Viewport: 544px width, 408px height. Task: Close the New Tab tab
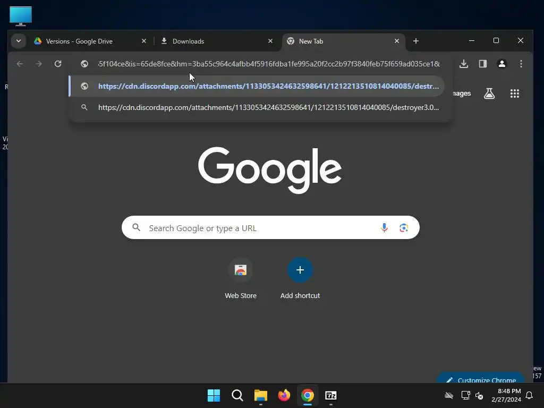tap(397, 41)
